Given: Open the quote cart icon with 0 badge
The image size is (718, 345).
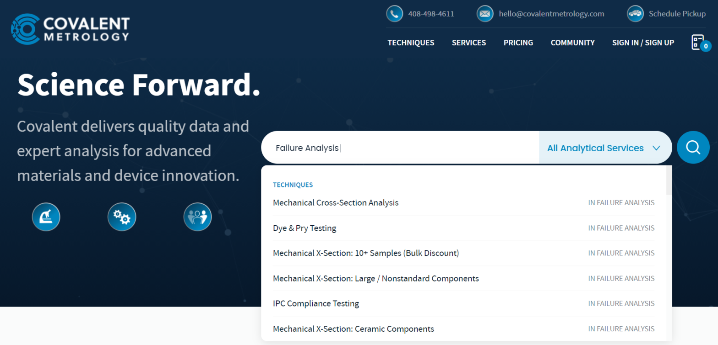Looking at the screenshot, I should click(x=700, y=43).
